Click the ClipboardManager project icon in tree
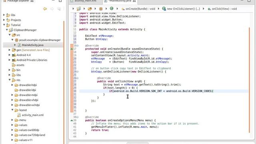The height and width of the screenshot is (144, 256). (11, 30)
